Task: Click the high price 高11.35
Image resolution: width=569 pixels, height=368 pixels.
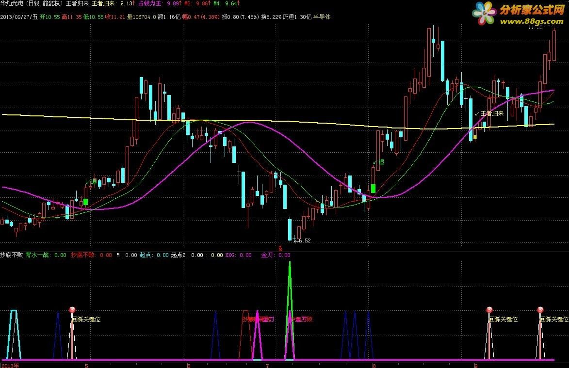Action: click(71, 16)
